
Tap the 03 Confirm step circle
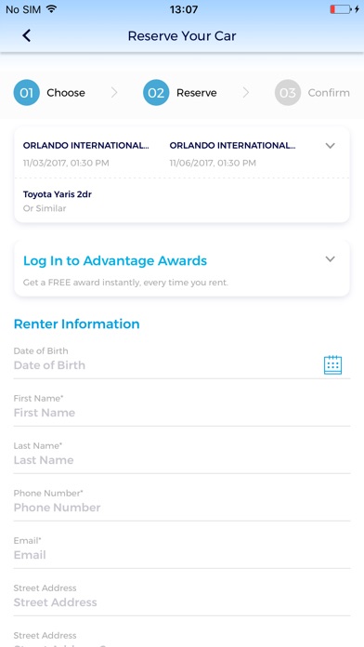tap(288, 93)
